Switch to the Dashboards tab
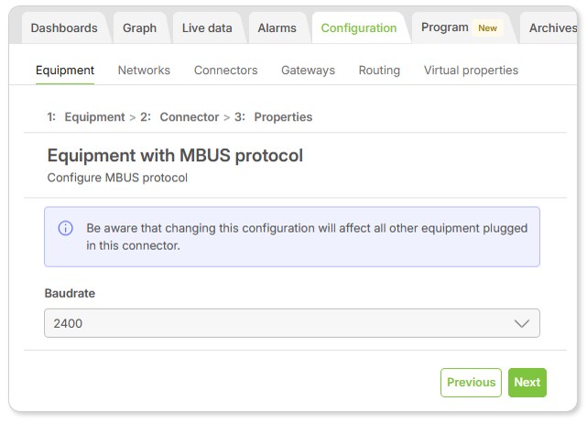 click(x=64, y=27)
